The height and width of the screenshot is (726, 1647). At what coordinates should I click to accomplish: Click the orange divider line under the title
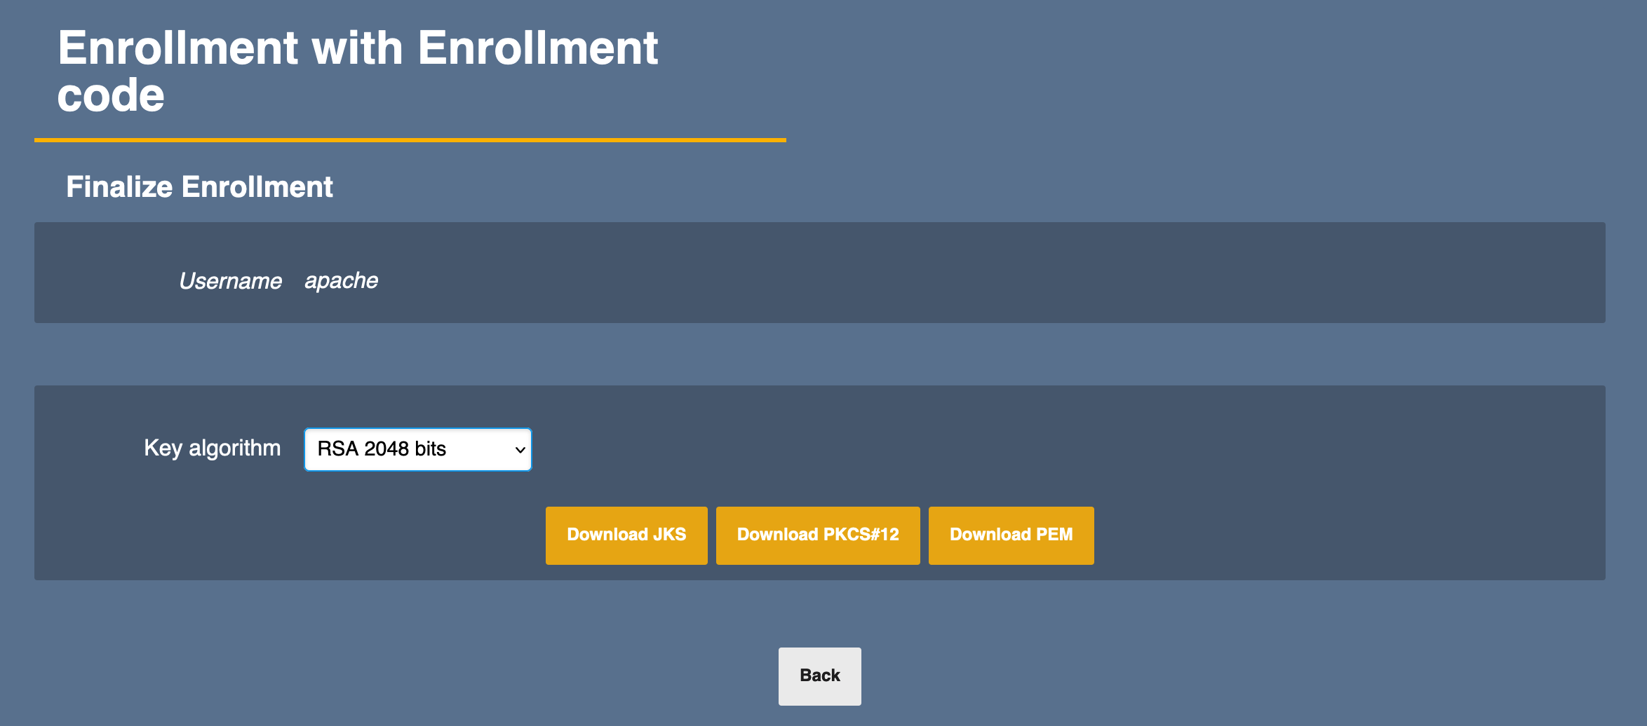pyautogui.click(x=410, y=140)
